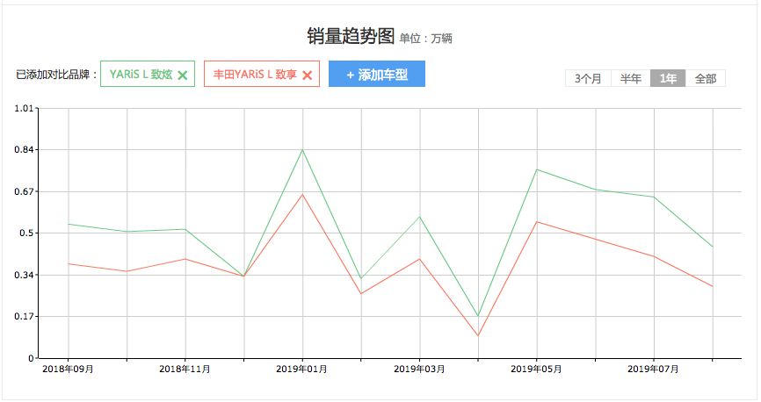The width and height of the screenshot is (761, 402).
Task: Click the y-axis value 0.67
Action: pyautogui.click(x=24, y=191)
